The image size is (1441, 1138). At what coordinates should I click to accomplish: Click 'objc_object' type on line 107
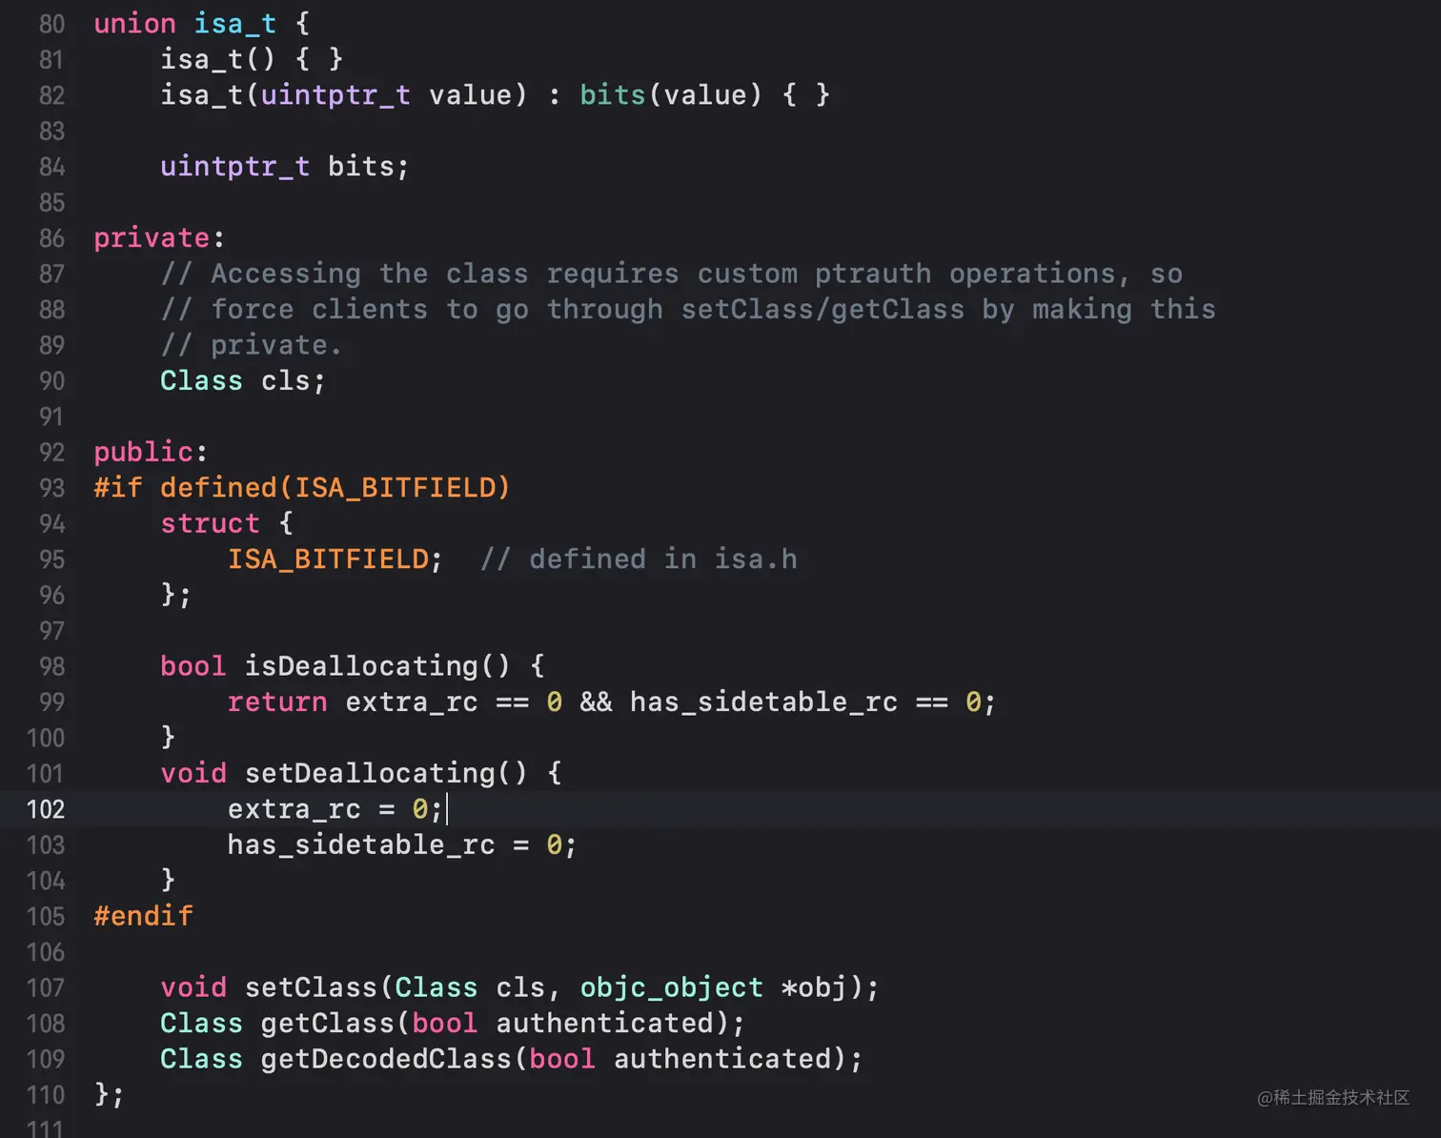click(672, 987)
